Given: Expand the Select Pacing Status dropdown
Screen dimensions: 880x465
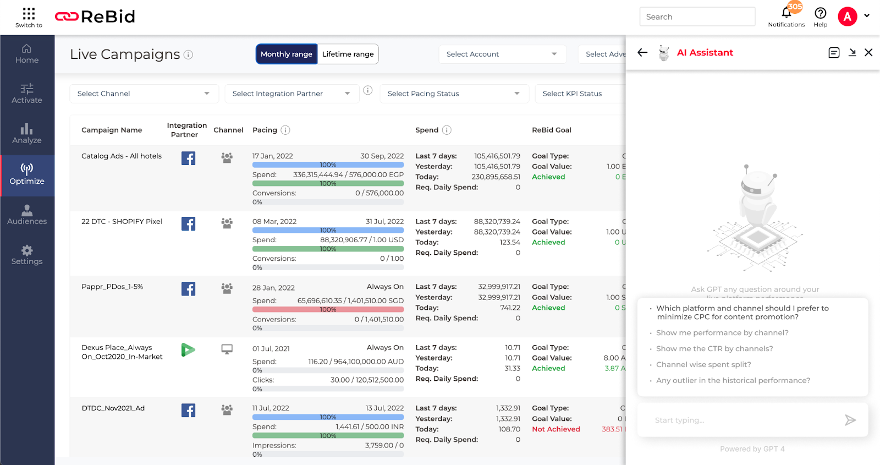Looking at the screenshot, I should click(x=454, y=94).
